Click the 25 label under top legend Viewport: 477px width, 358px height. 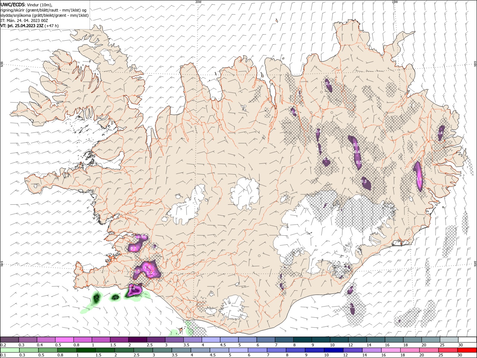point(442,345)
